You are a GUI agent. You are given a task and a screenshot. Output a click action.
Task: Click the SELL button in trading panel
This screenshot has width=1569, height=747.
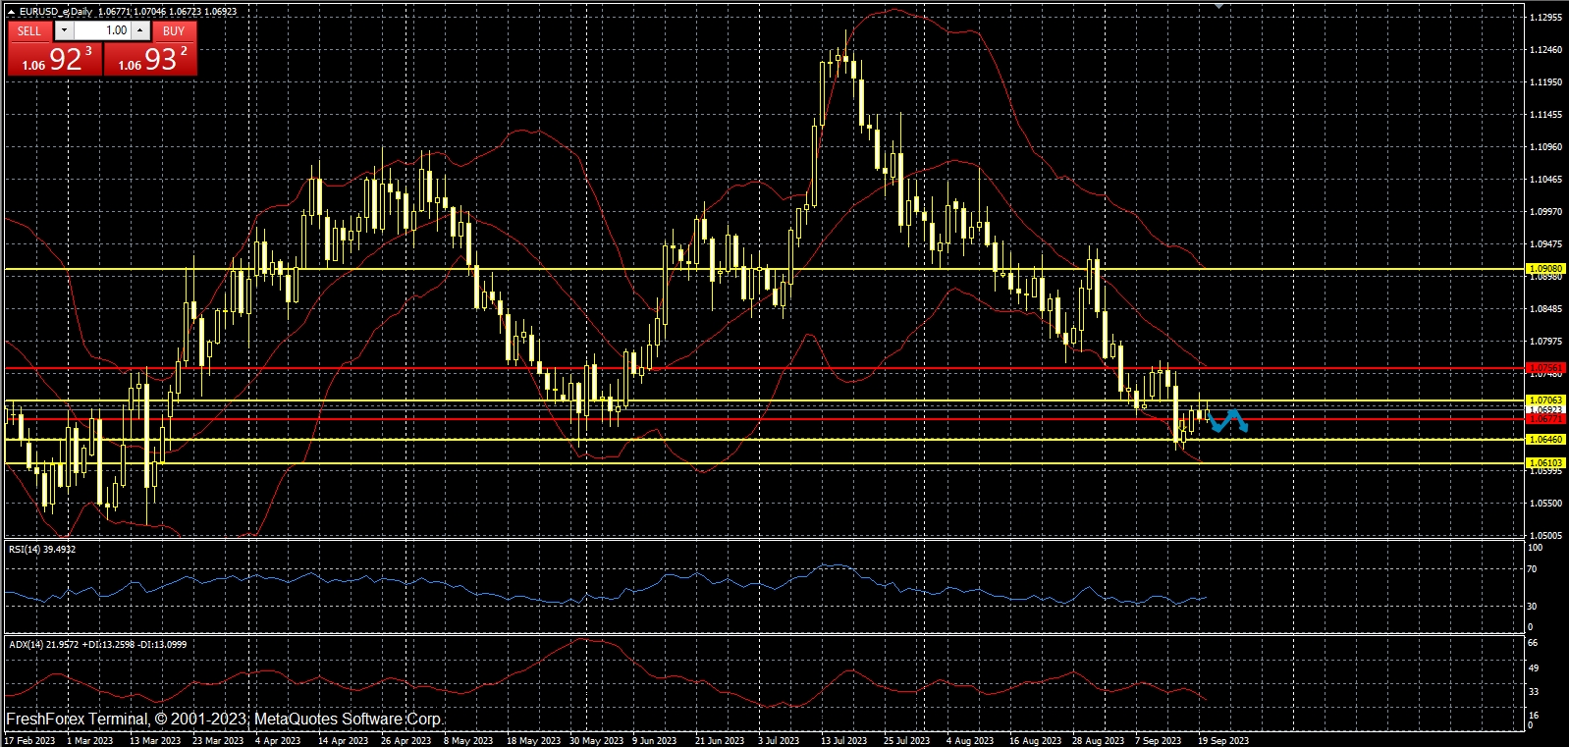[x=29, y=31]
